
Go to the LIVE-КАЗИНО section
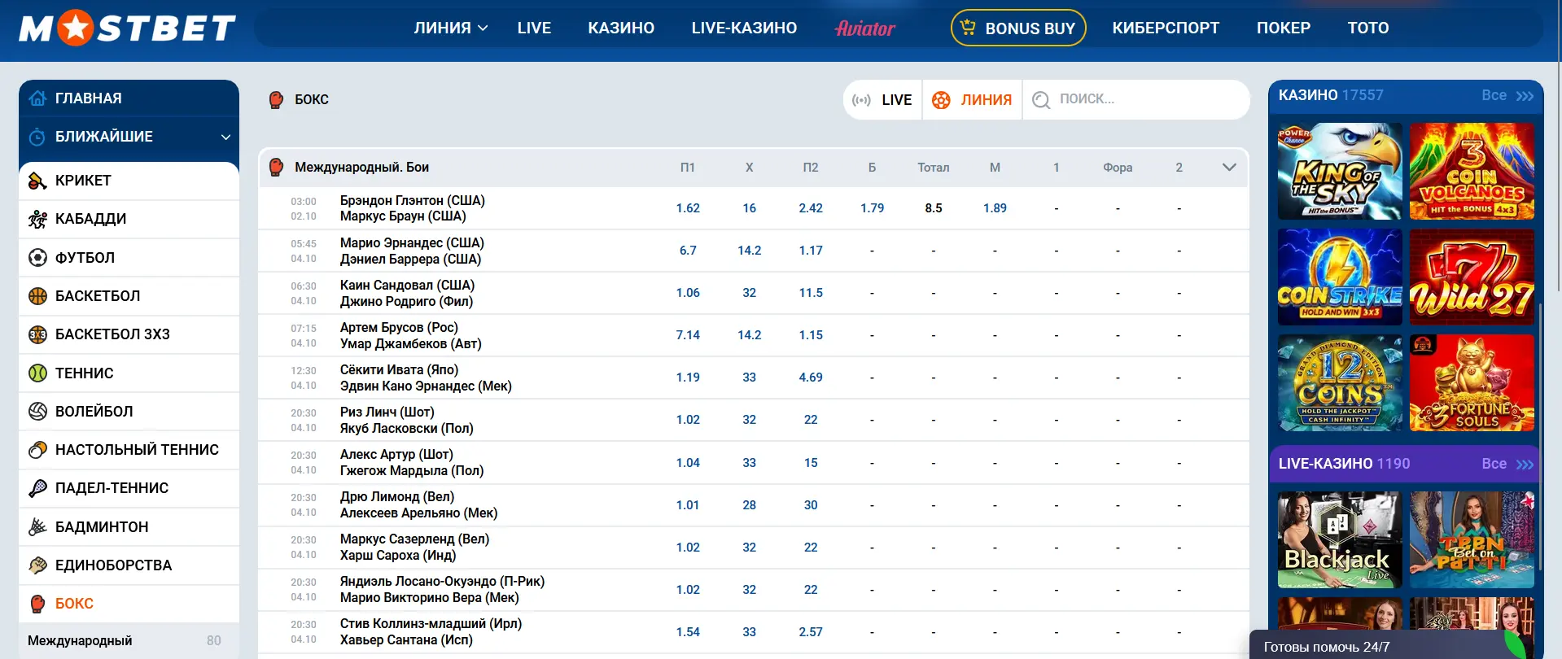click(x=744, y=28)
